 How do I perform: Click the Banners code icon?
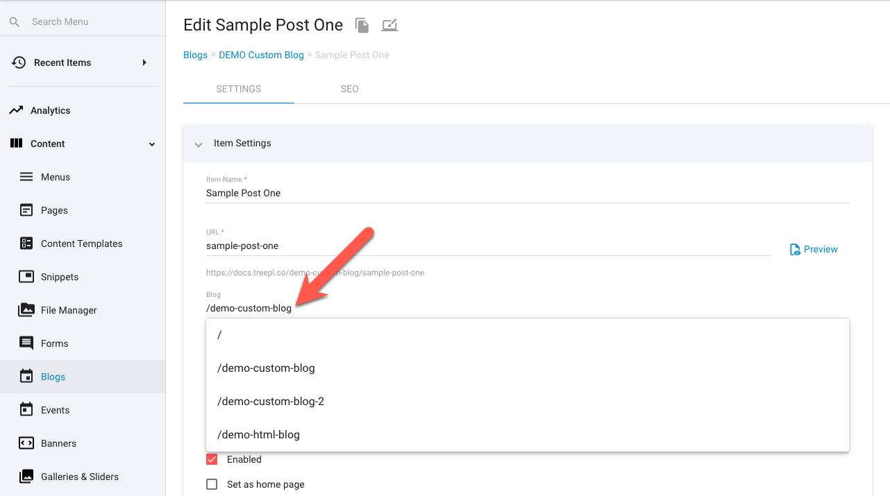pos(26,443)
